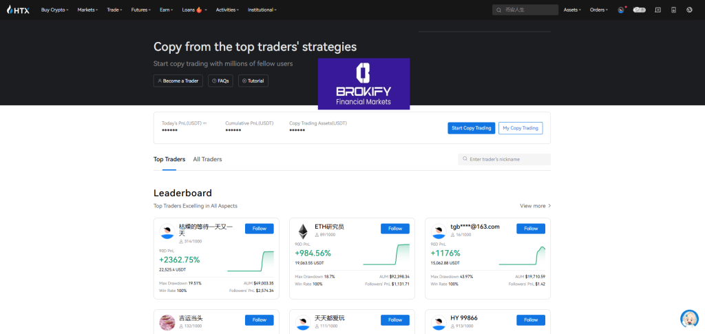Open the announcements icon in header

pos(657,10)
